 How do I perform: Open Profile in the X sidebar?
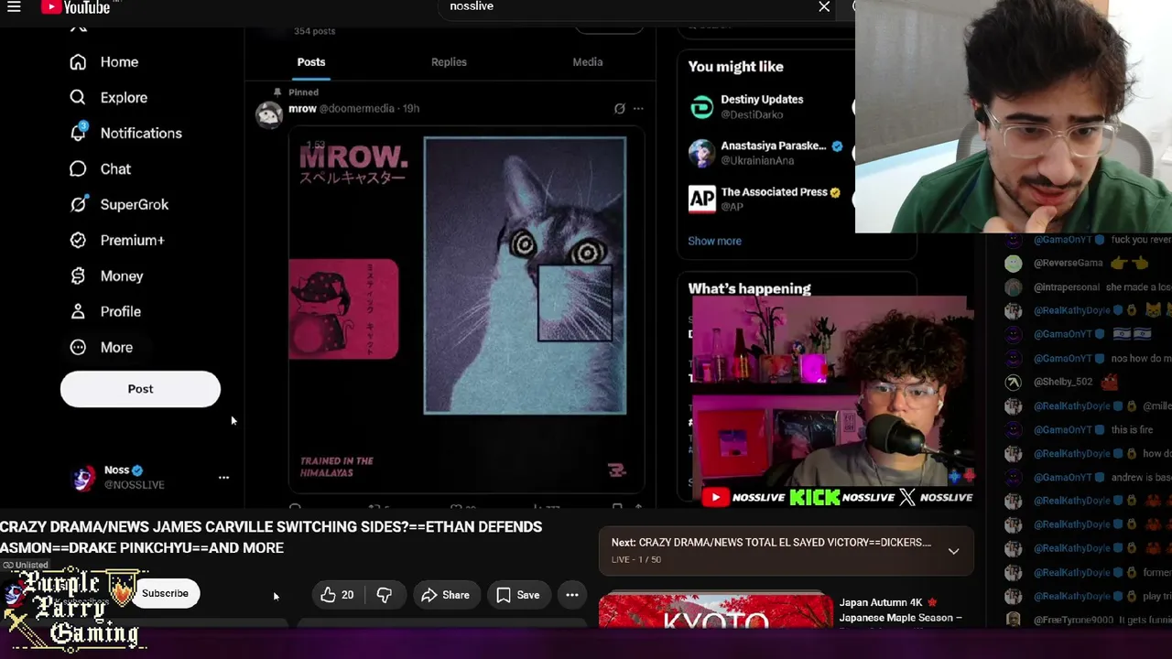click(x=105, y=312)
